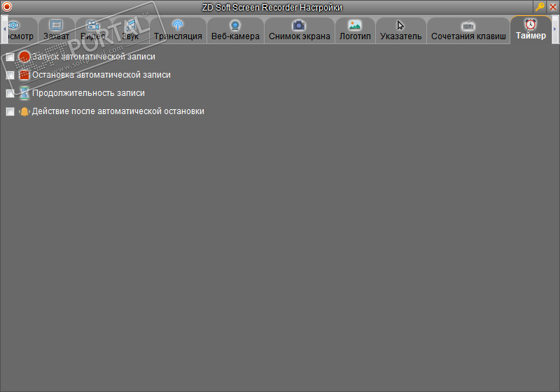Switch to the Видео tab

point(93,30)
